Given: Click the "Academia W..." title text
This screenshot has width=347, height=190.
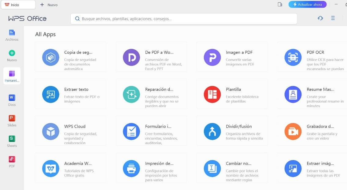Looking at the screenshot, I should (78, 163).
